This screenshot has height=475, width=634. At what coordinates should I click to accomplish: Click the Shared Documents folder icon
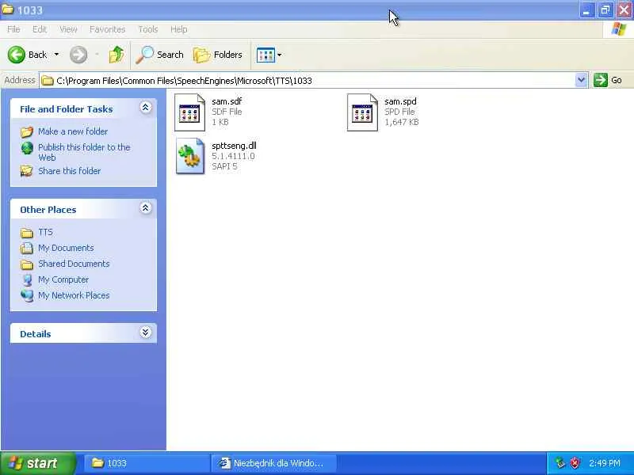pyautogui.click(x=27, y=264)
